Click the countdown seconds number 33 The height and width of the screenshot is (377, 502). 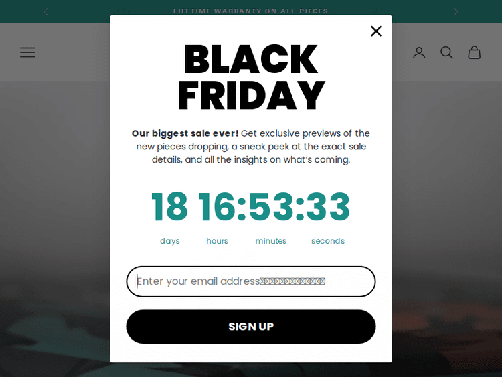[328, 207]
